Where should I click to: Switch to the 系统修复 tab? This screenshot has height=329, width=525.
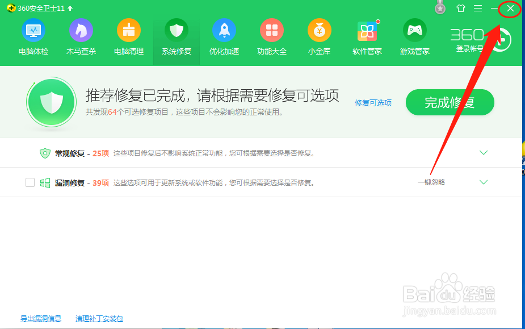176,37
